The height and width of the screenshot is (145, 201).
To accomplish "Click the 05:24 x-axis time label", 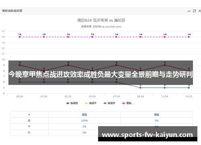I will coord(92,97).
